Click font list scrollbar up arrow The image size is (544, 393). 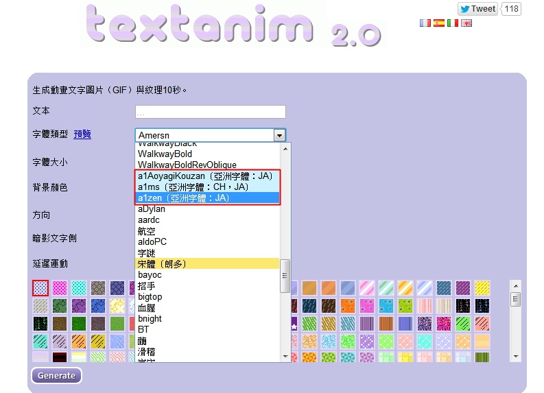coord(285,149)
